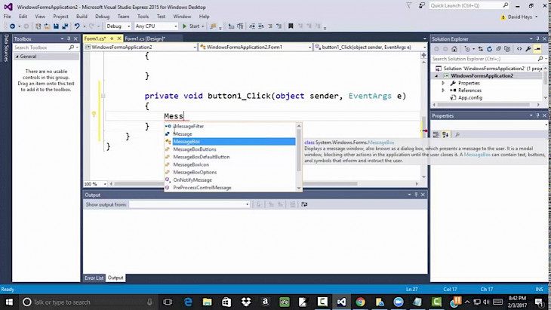Click the Data Sources side tab

coord(6,48)
